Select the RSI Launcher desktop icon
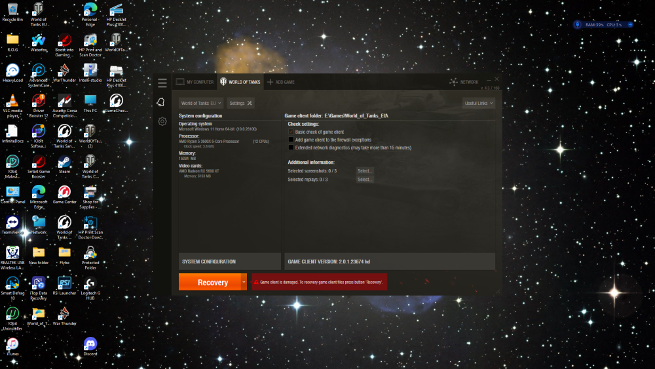 point(64,286)
